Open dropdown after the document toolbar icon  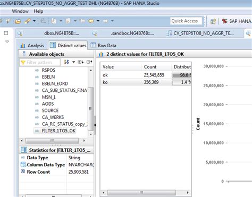pyautogui.click(x=61, y=21)
